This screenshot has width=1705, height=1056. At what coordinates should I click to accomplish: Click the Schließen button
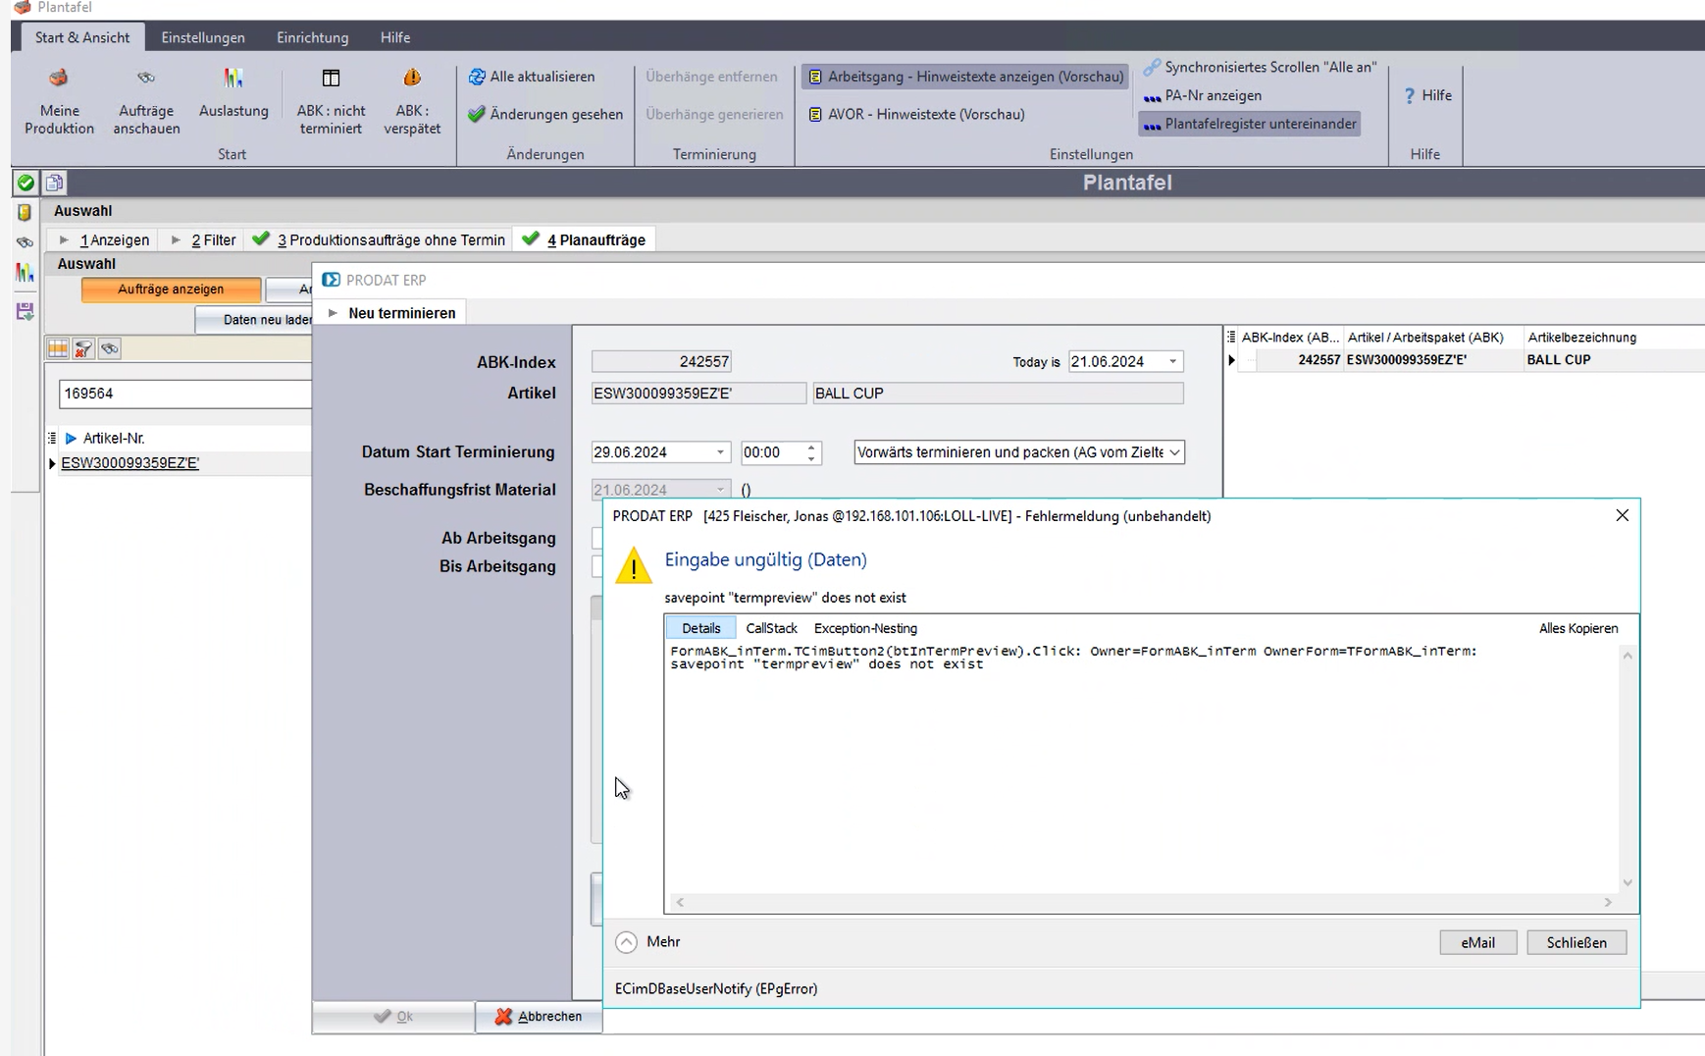[x=1576, y=942]
